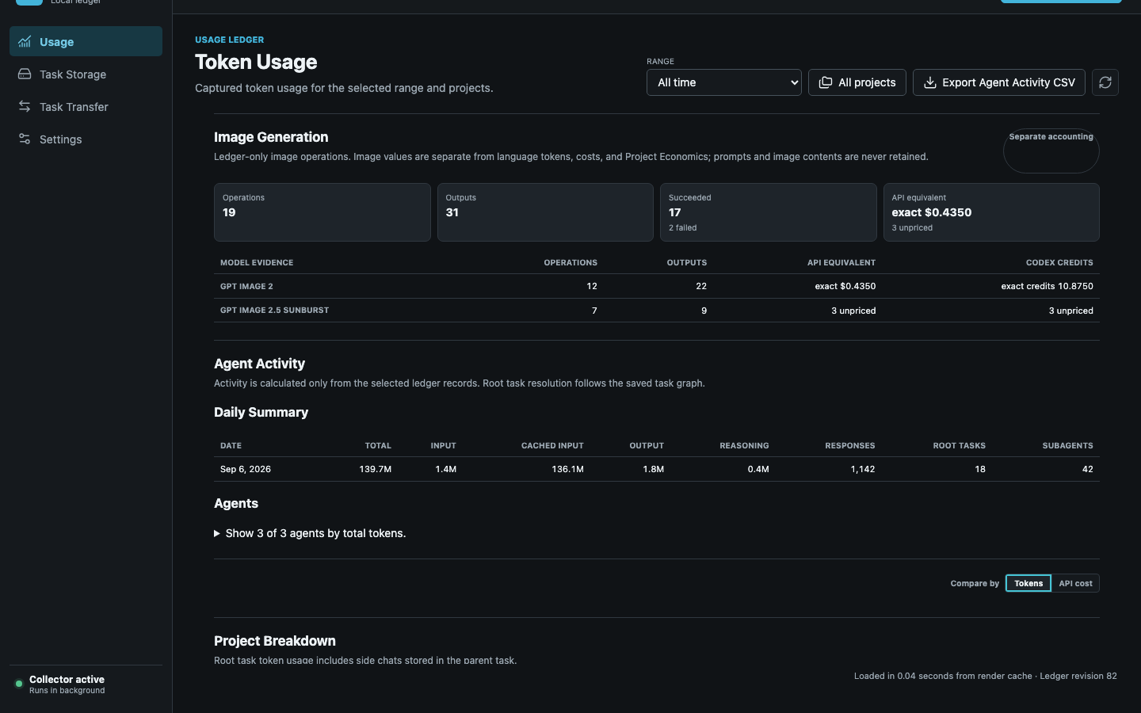Click the stacked folders icon on All projects
The height and width of the screenshot is (713, 1141).
(x=826, y=82)
